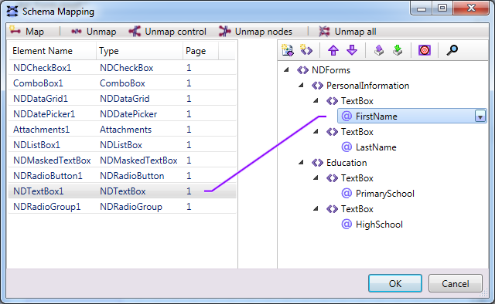Collapse the Education node
Viewport: 495px width, 304px height.
(301, 162)
